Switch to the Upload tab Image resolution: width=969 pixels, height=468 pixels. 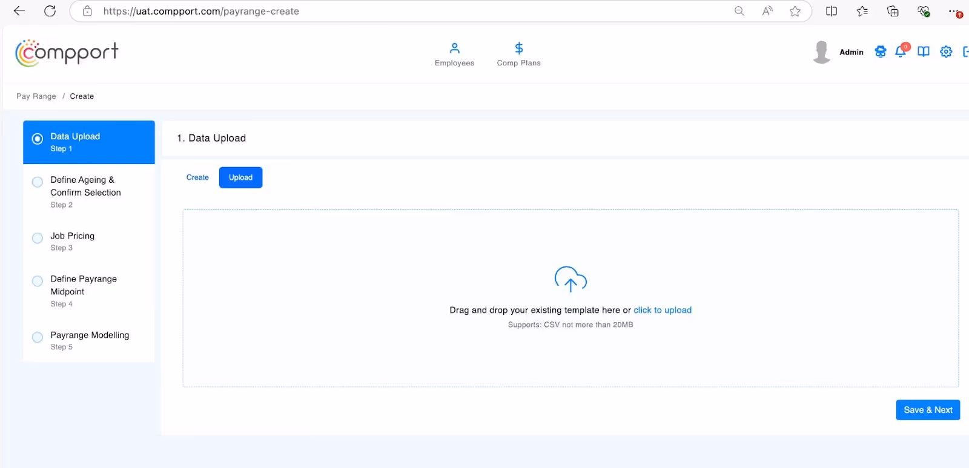240,177
